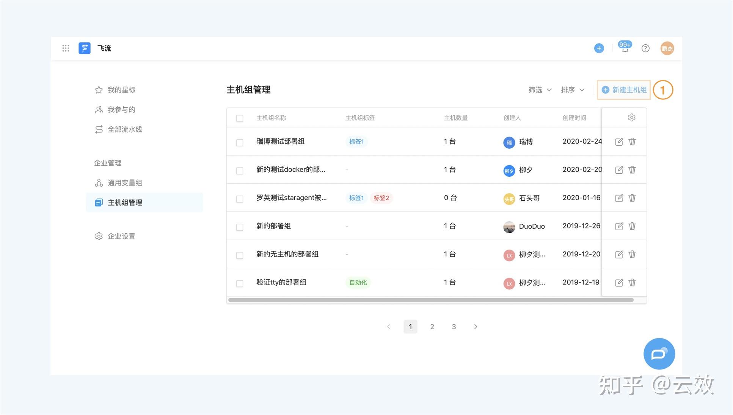The width and height of the screenshot is (733, 415).
Task: Jump to page 3 in pagination
Action: coord(454,326)
